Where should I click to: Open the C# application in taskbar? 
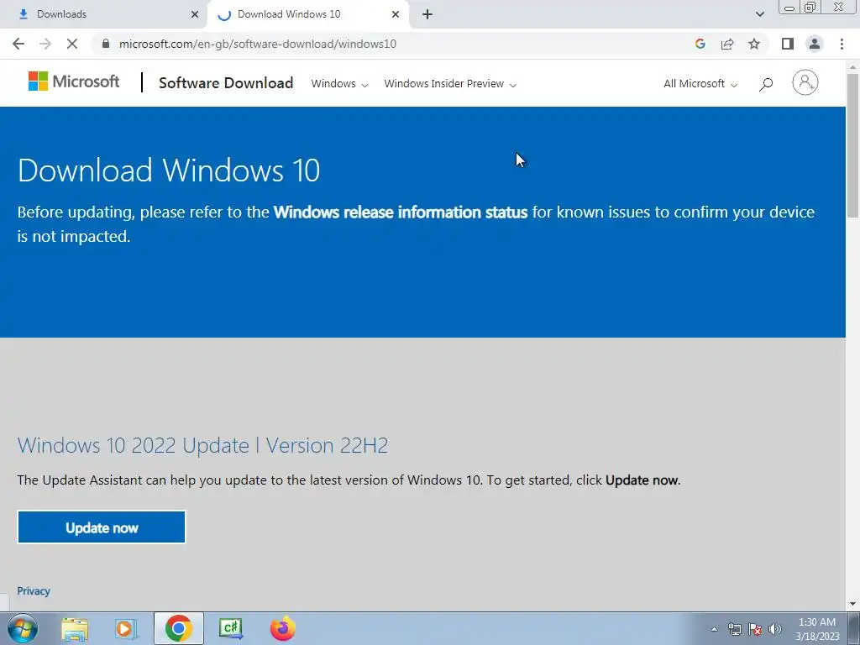click(231, 628)
